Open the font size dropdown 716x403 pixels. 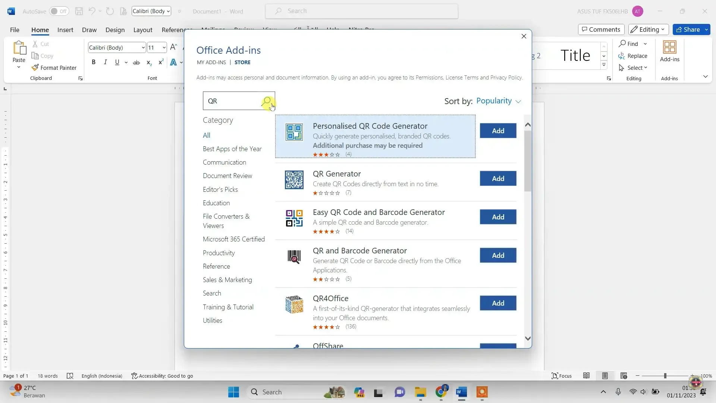(164, 47)
